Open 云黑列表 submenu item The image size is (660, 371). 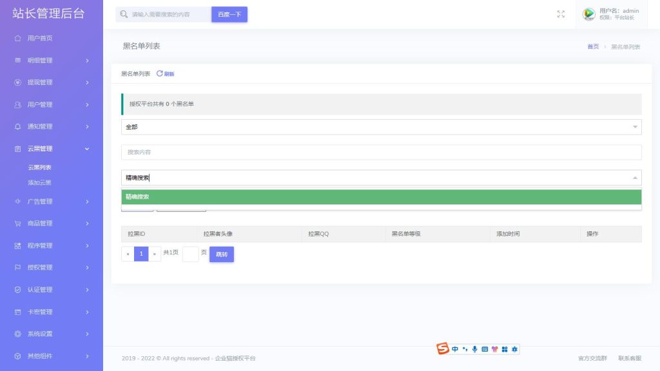point(39,167)
